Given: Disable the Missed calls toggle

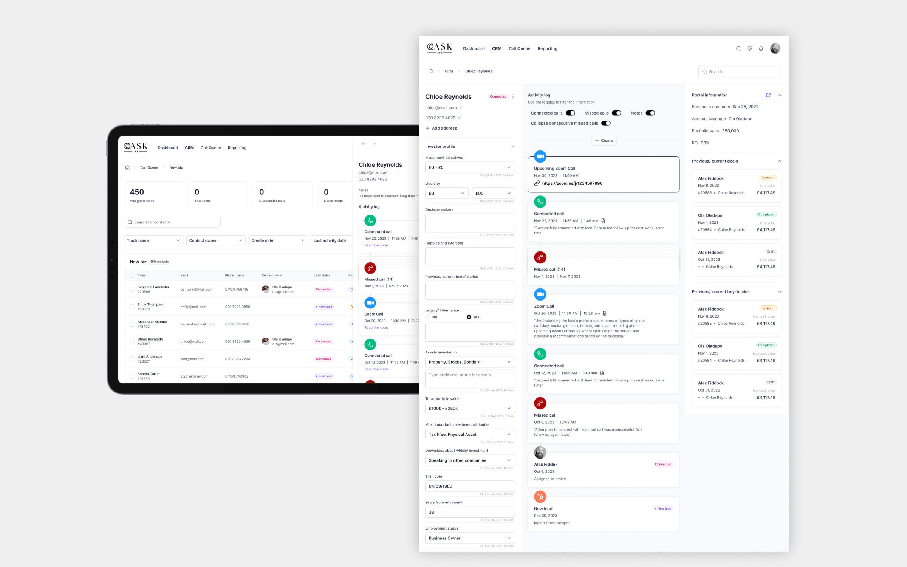Looking at the screenshot, I should [x=616, y=113].
